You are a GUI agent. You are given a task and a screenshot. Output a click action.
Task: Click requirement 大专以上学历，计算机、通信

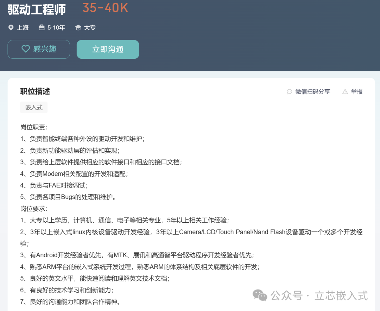click(x=125, y=220)
